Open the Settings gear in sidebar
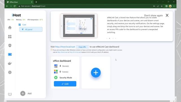Image resolution: width=181 pixels, height=102 pixels. pos(10,72)
